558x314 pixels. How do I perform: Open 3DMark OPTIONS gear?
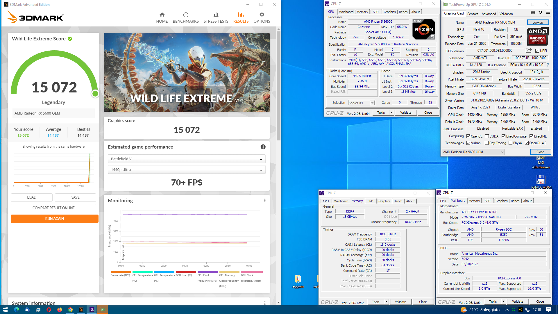[262, 17]
